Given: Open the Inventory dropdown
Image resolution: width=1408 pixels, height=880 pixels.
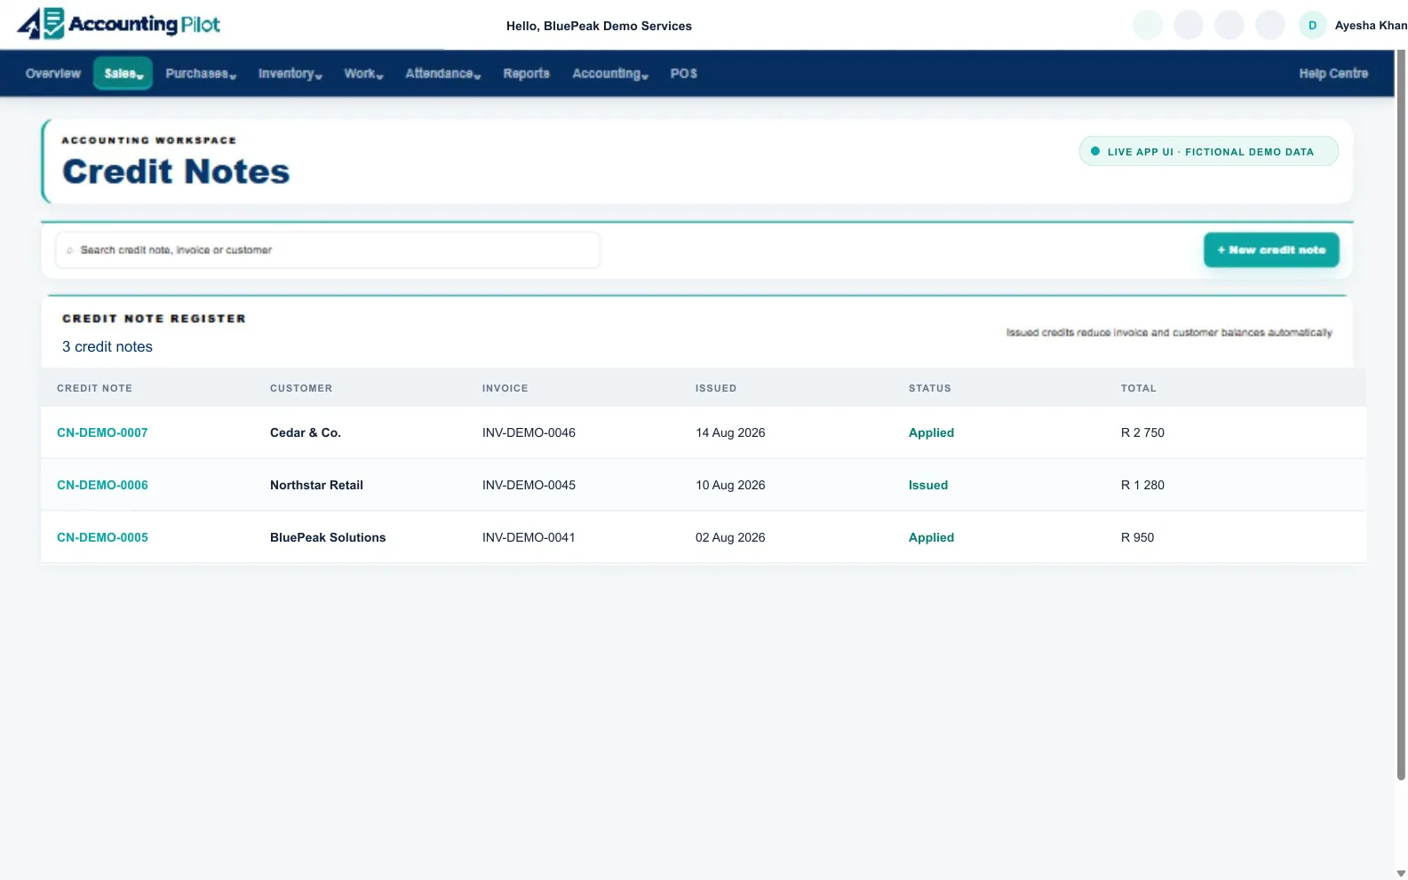Looking at the screenshot, I should coord(290,74).
